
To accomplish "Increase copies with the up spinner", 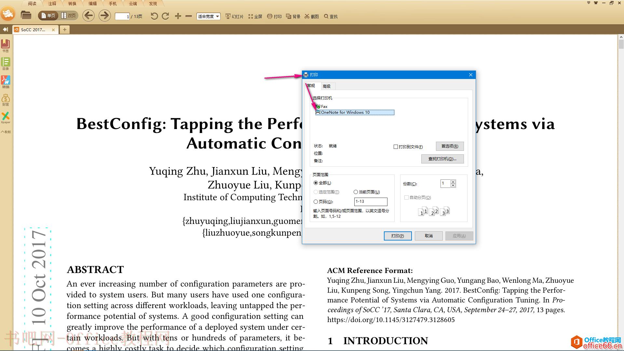I will tap(453, 182).
